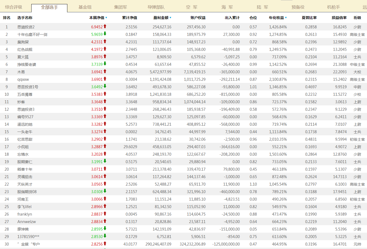Open player 李飞lifei
Image resolution: width=367 pixels, height=249 pixels.
tap(24, 207)
